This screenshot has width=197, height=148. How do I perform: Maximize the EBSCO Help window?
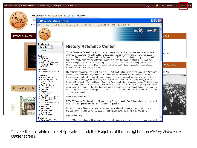click(x=156, y=21)
